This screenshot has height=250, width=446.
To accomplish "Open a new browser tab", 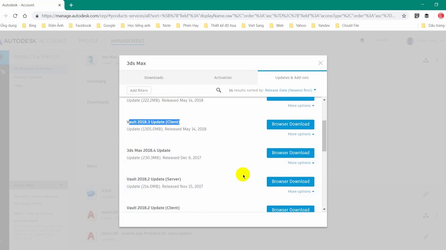I will pyautogui.click(x=71, y=5).
